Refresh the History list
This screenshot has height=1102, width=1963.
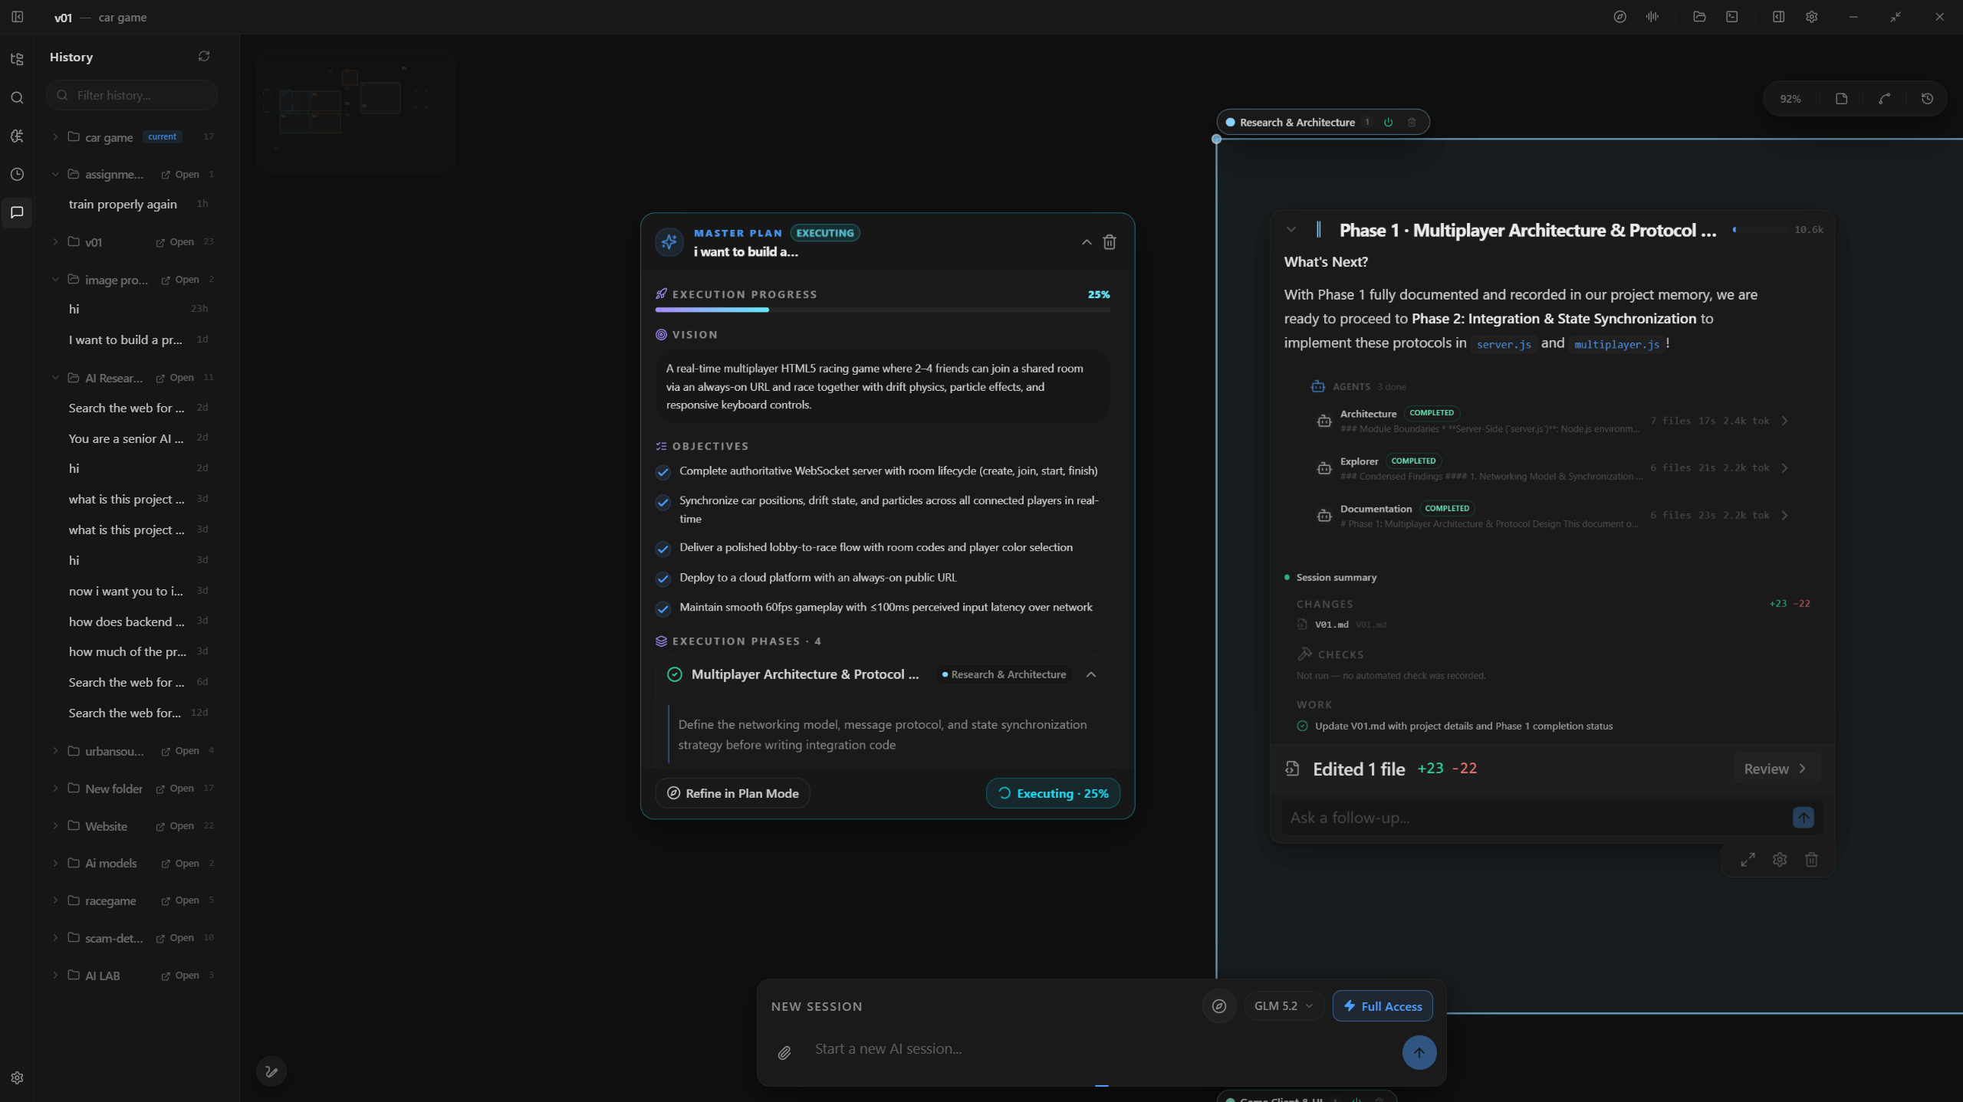pos(204,57)
